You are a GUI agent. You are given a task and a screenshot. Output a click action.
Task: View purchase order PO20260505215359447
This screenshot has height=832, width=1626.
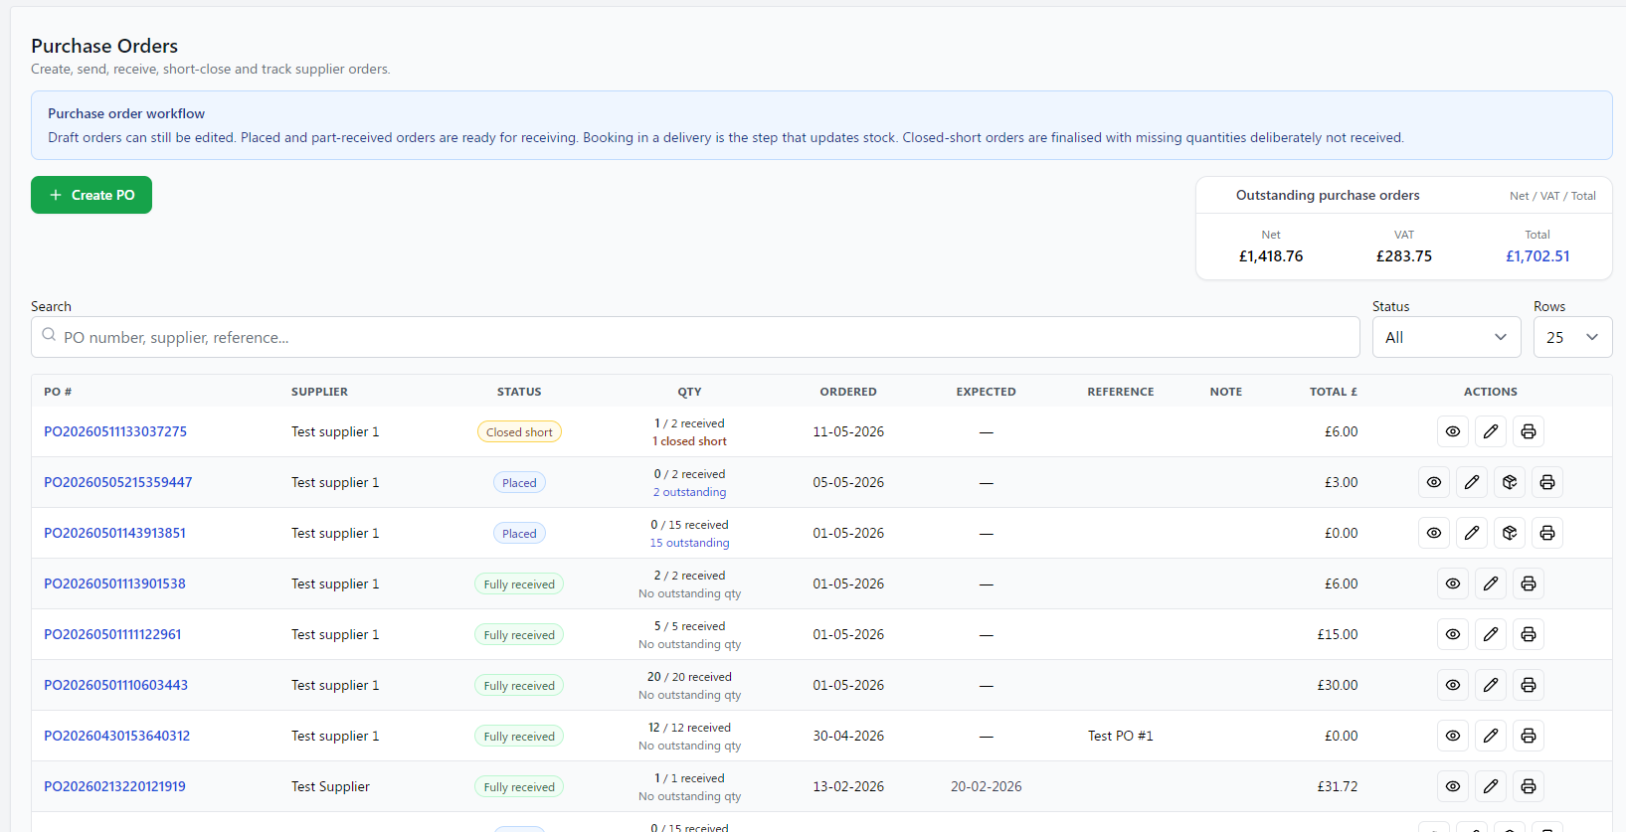(x=1434, y=482)
